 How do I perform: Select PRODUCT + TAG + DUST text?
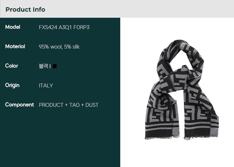click(69, 105)
